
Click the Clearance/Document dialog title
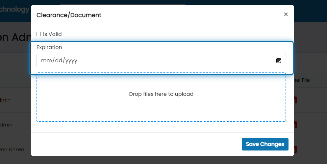(x=69, y=15)
